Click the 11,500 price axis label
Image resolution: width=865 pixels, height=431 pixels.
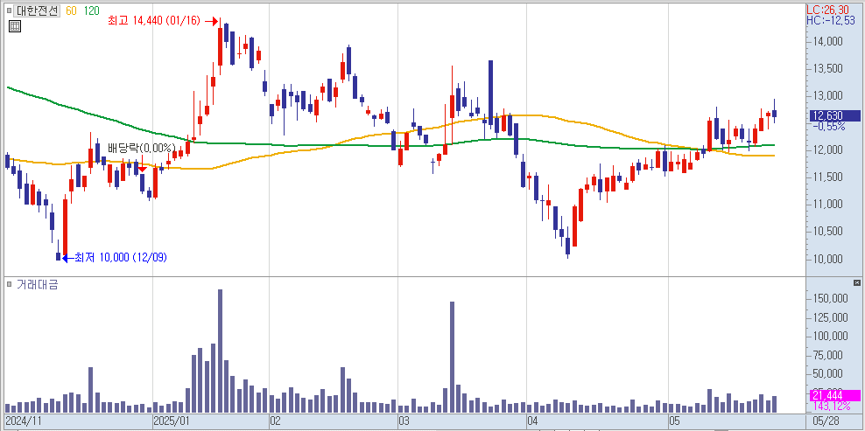click(829, 177)
